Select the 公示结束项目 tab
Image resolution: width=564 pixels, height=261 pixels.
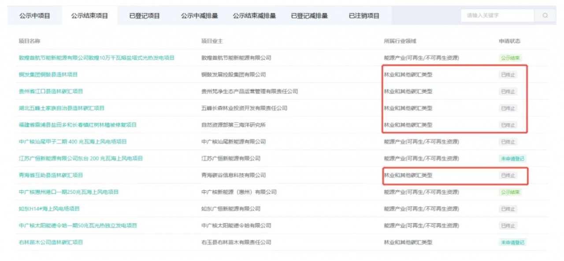(90, 16)
